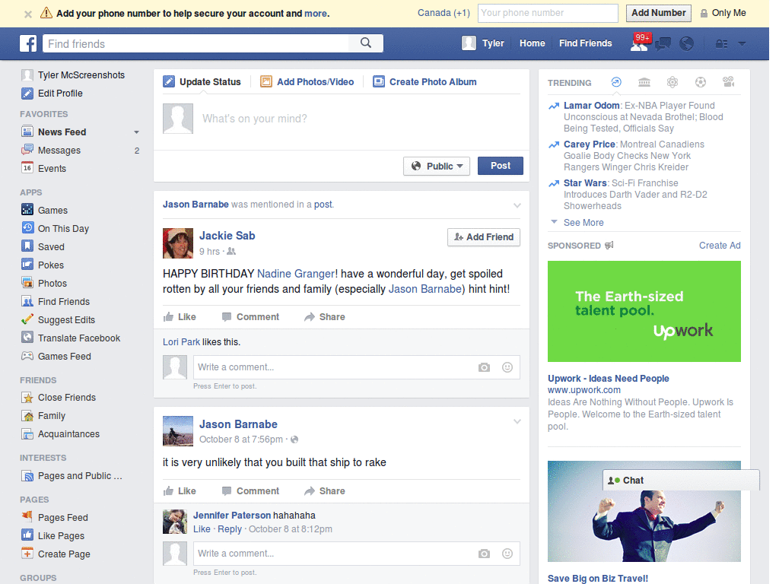Open the Lamar Odom trending story
The height and width of the screenshot is (584, 779).
[591, 105]
